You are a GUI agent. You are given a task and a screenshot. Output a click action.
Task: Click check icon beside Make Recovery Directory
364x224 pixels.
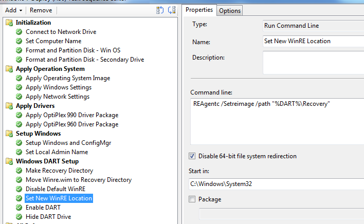(x=19, y=171)
